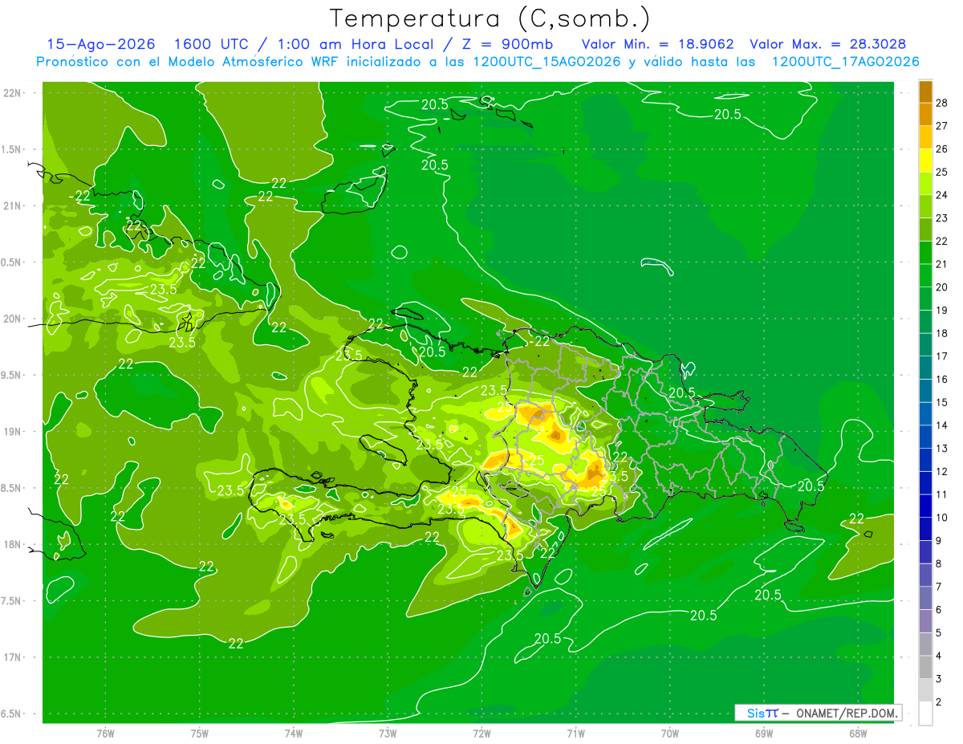This screenshot has height=744, width=963.
Task: Click the title "Temperatura (C,somb.)"
Action: pos(490,18)
